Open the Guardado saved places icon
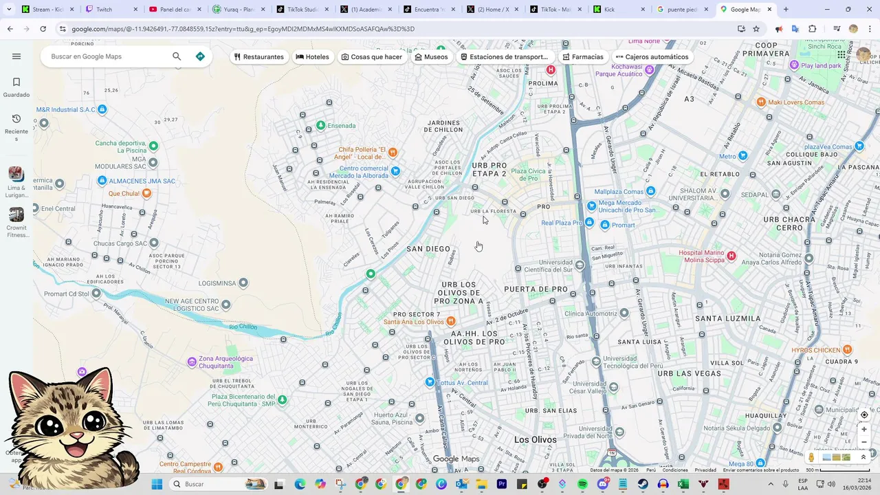This screenshot has height=495, width=880. point(16,82)
